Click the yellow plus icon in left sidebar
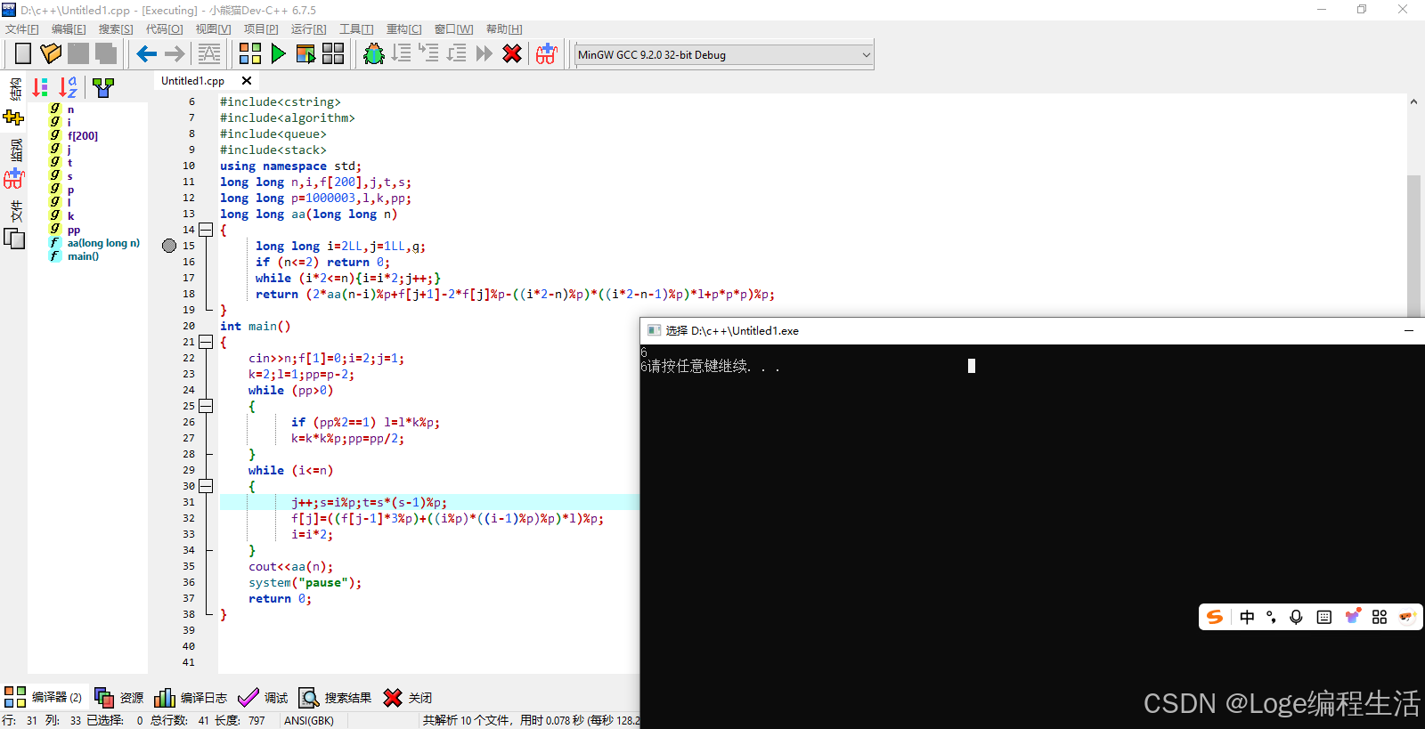Viewport: 1425px width, 729px height. (13, 117)
